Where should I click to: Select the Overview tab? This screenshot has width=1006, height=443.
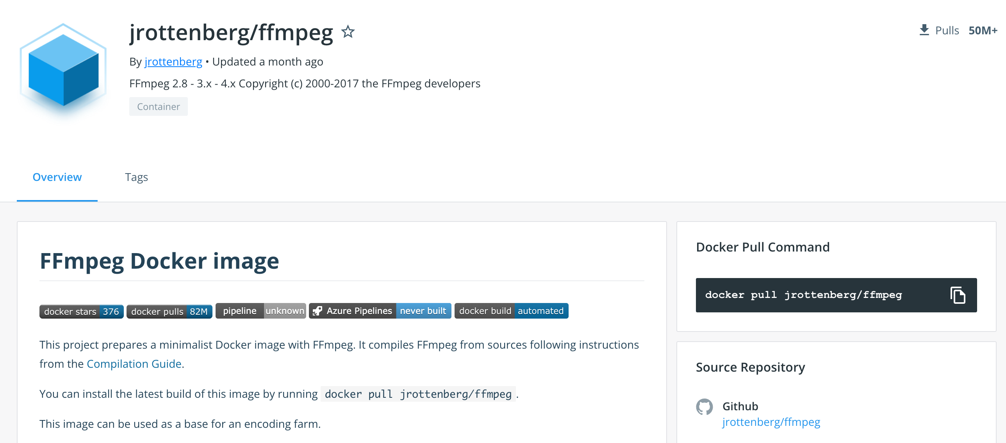coord(57,177)
